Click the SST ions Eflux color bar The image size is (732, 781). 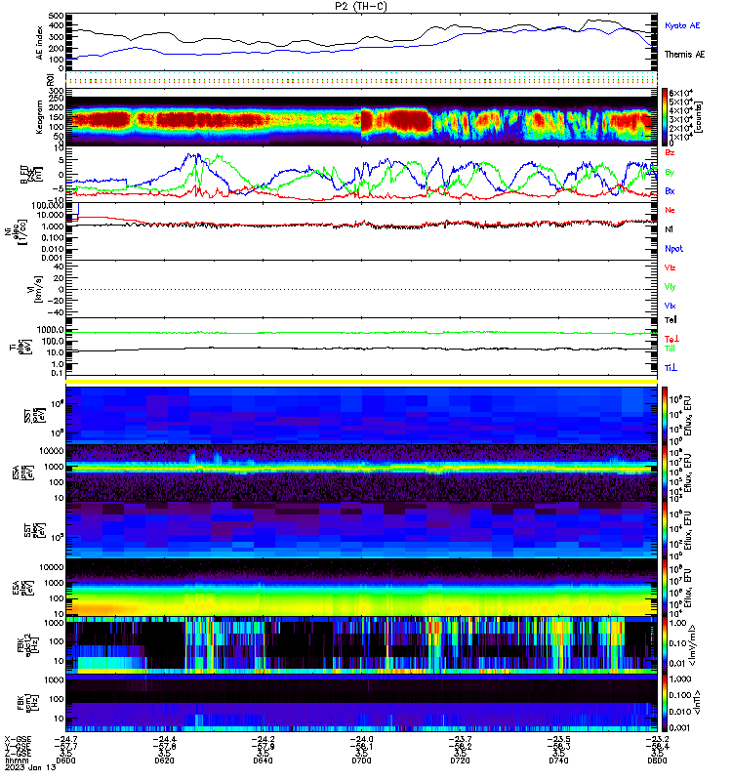coord(665,416)
